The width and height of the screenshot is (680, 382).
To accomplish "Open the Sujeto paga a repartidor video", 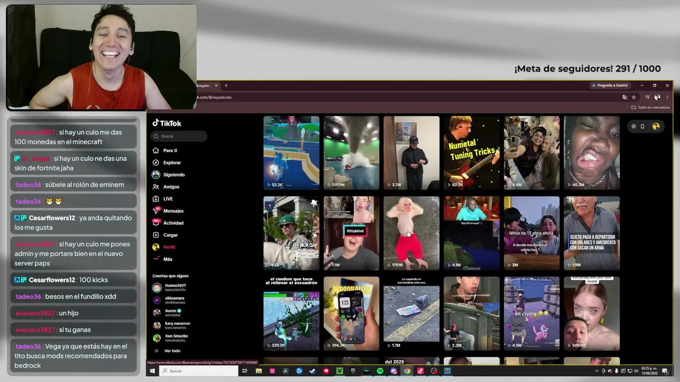I will 592,233.
